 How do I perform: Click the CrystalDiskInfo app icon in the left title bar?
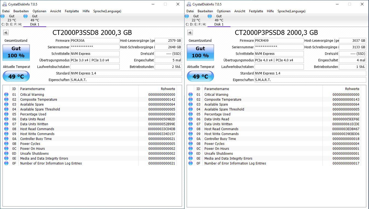4,4
